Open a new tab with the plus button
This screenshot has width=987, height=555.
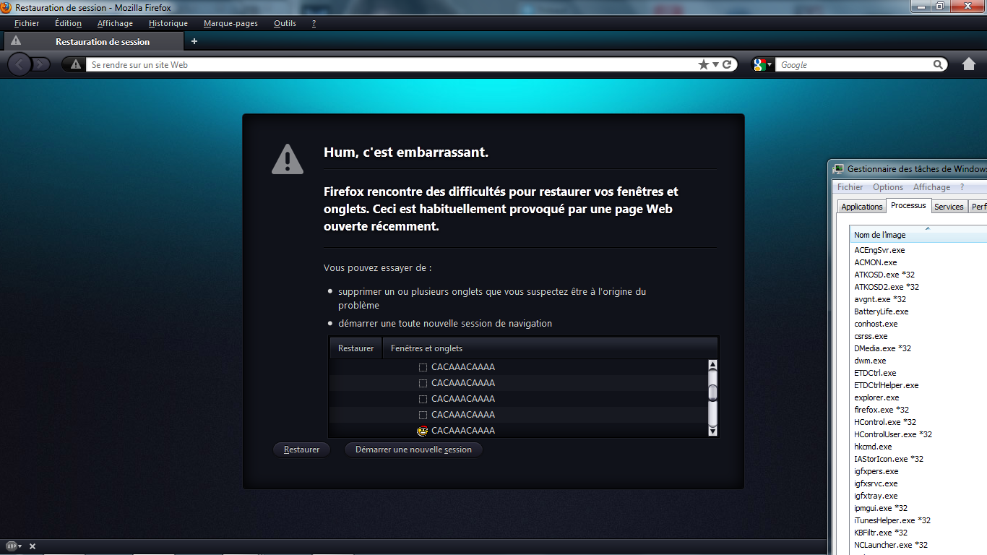point(194,41)
